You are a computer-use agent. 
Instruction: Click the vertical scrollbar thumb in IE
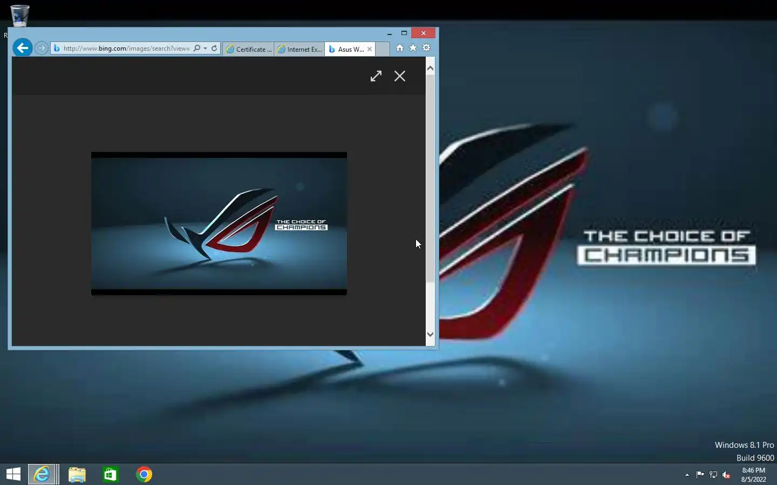coord(430,178)
